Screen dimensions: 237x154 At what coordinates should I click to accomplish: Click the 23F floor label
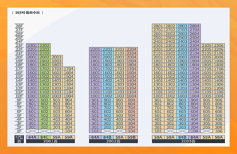coord(19,45)
